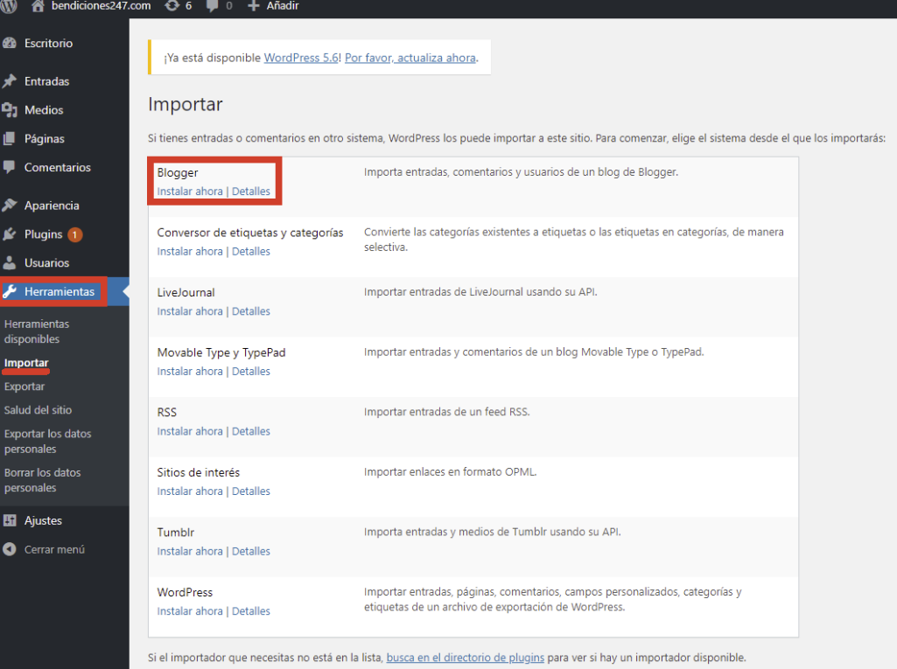Open Borrar los datos personales
This screenshot has height=669, width=897.
click(42, 480)
